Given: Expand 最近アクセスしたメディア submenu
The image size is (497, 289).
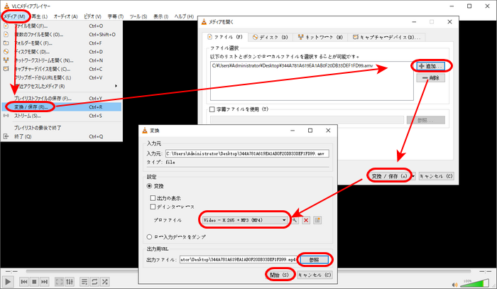Looking at the screenshot, I should [x=62, y=86].
